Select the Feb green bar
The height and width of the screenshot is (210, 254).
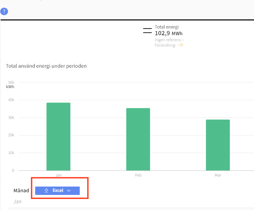138,139
